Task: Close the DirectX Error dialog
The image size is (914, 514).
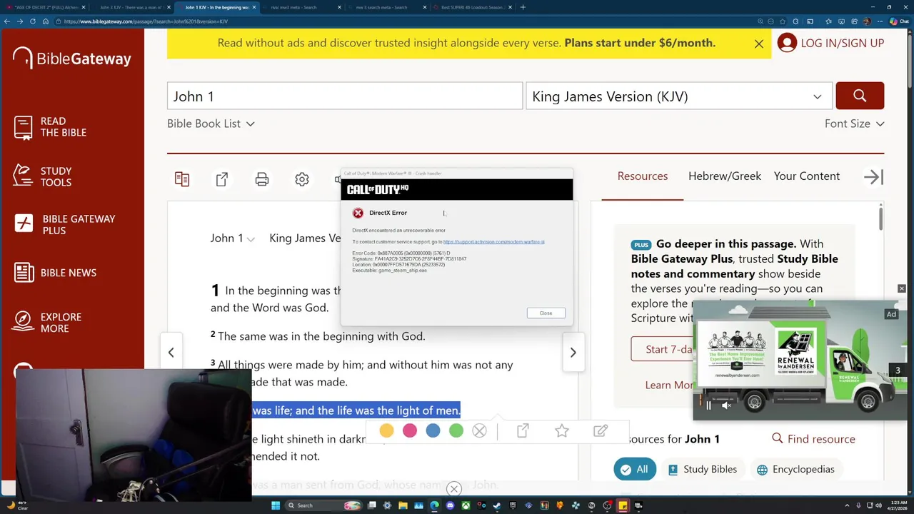Action: tap(546, 313)
